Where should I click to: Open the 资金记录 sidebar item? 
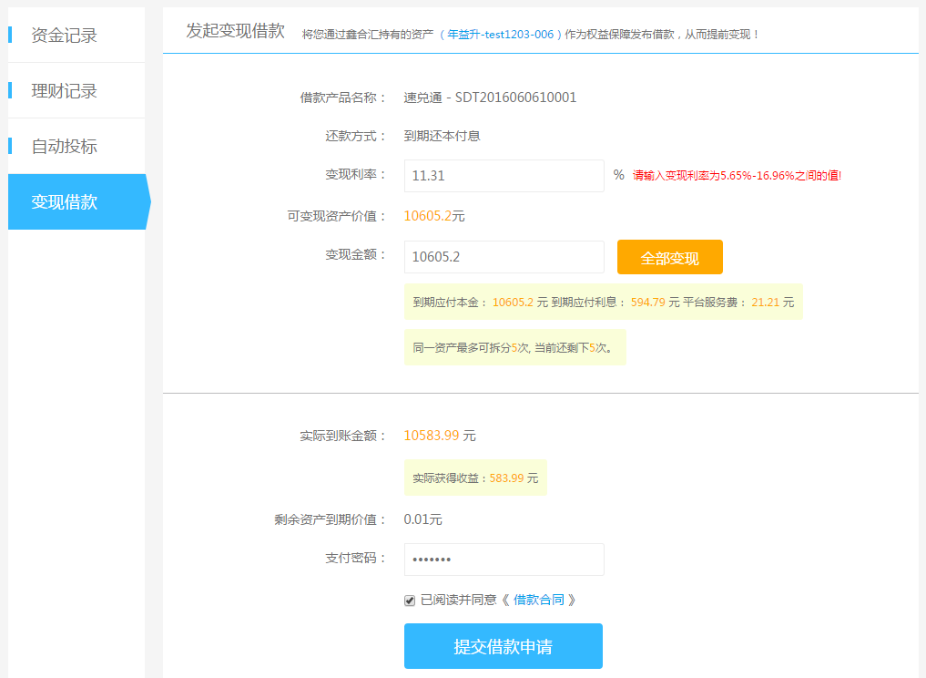coord(64,36)
